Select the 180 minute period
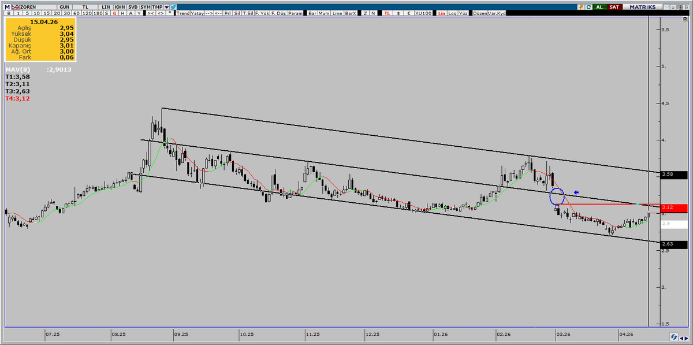Viewport: 693px width, 345px height. tap(98, 13)
